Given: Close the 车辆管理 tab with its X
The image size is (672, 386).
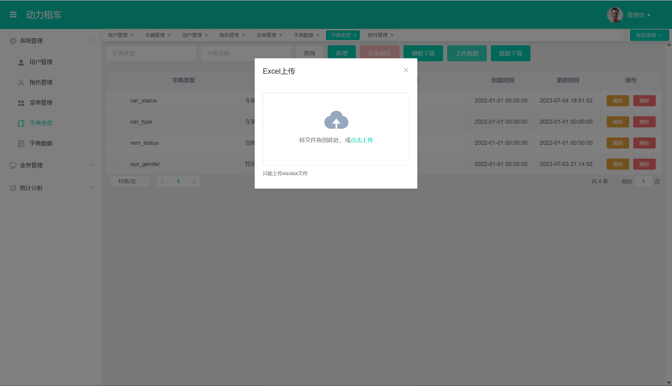Looking at the screenshot, I should click(169, 35).
